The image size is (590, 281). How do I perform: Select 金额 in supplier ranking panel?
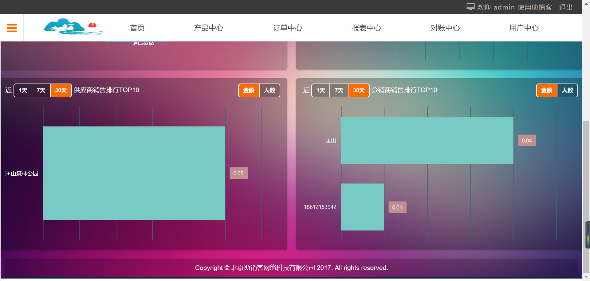pos(249,90)
